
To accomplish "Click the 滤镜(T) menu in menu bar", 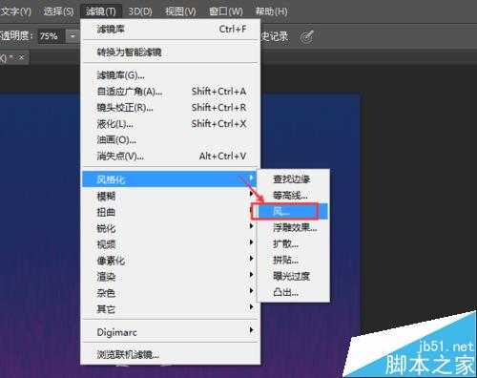I will pyautogui.click(x=101, y=11).
